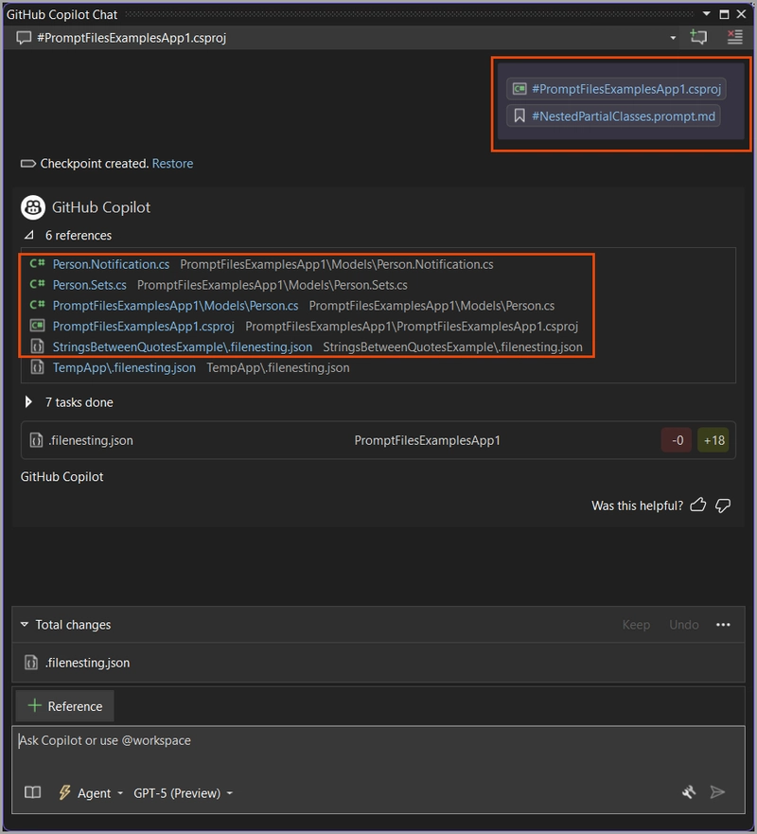This screenshot has width=757, height=834.
Task: Click PromptFilesExamplesApp1 label on change card
Action: point(428,440)
